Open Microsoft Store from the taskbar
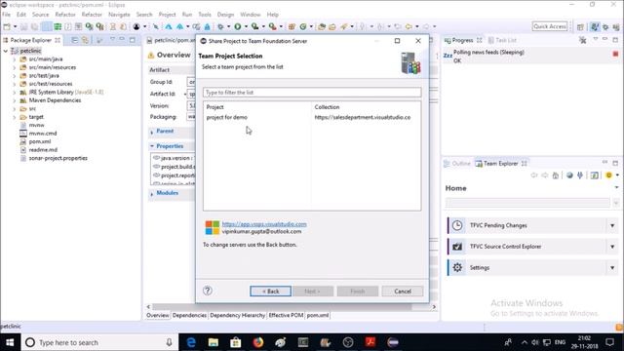Screen dimensions: 624x351 236,342
